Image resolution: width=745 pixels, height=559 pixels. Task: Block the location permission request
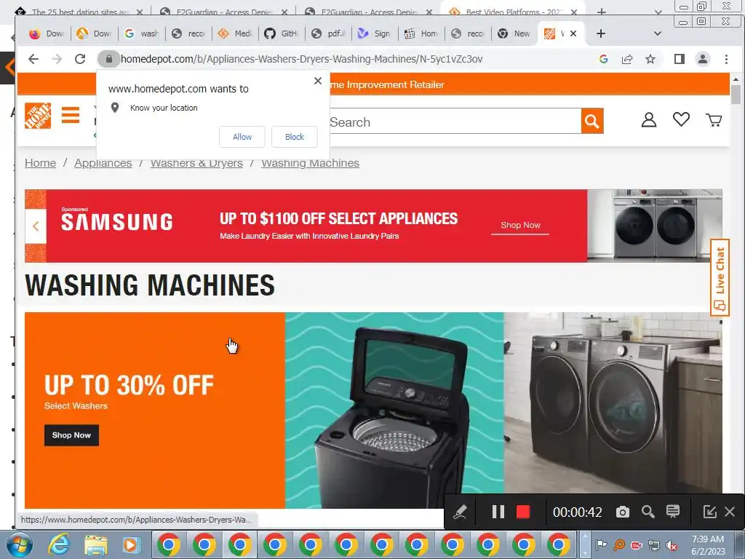click(294, 137)
